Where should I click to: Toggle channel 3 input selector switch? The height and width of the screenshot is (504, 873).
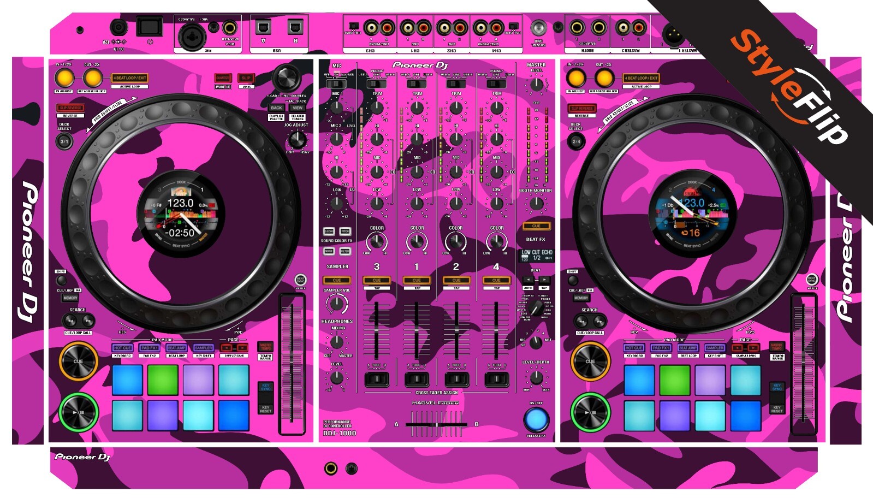pos(376,84)
